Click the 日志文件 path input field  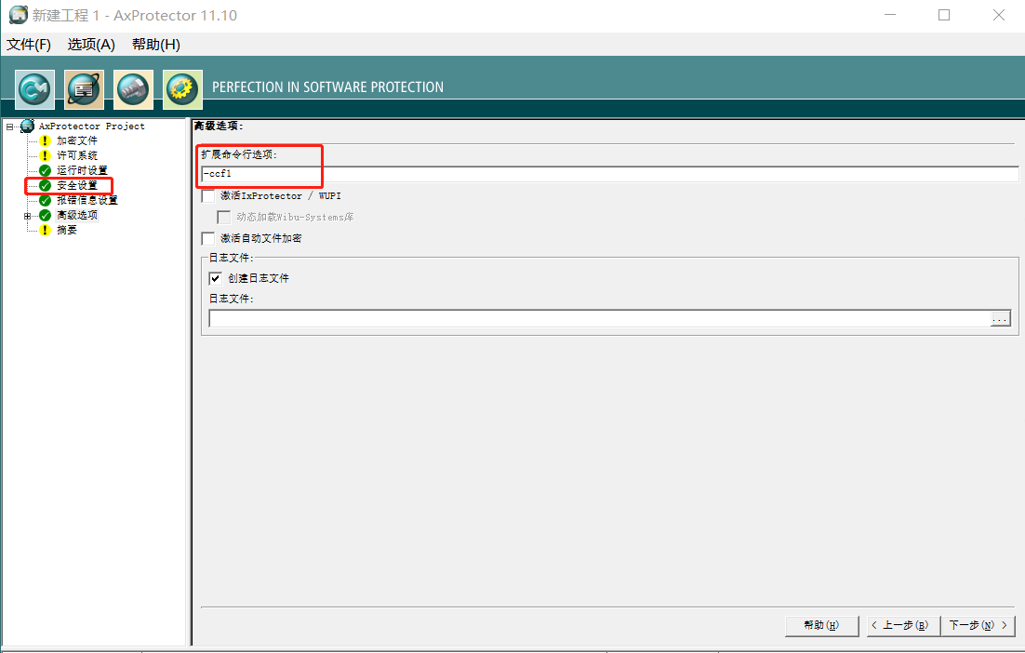[599, 318]
